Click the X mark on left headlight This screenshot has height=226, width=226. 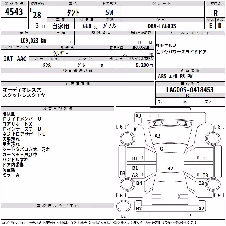[x=155, y=124]
